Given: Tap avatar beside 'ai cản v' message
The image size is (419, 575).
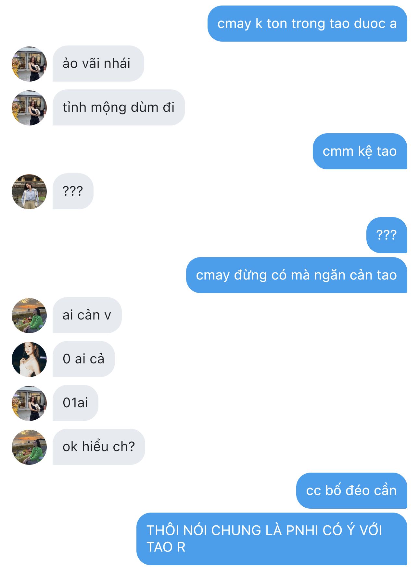Looking at the screenshot, I should click(29, 315).
